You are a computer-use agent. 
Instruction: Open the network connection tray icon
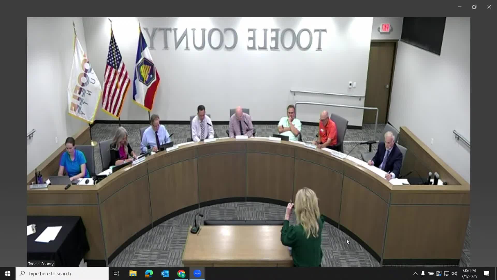[x=446, y=274]
